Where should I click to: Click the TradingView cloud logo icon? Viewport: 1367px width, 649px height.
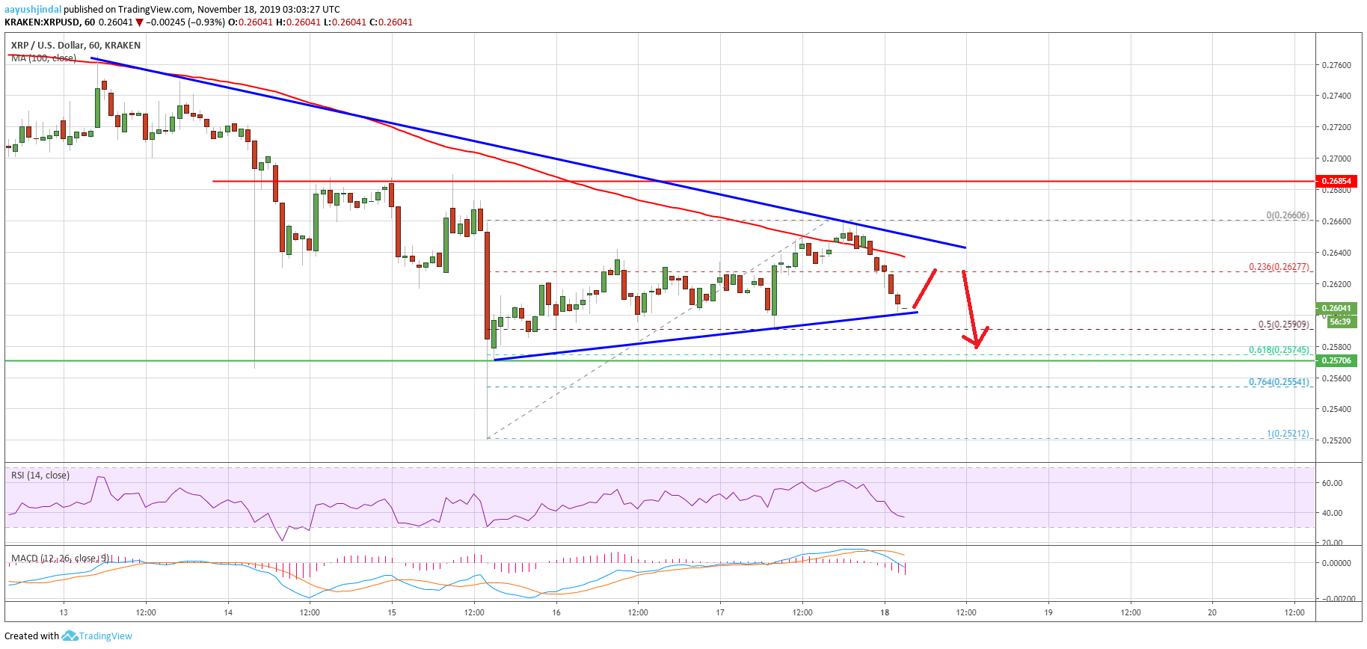pos(70,636)
